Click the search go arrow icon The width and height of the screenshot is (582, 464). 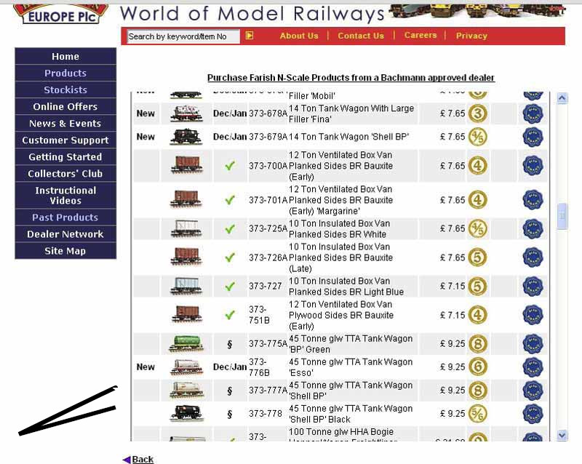250,35
